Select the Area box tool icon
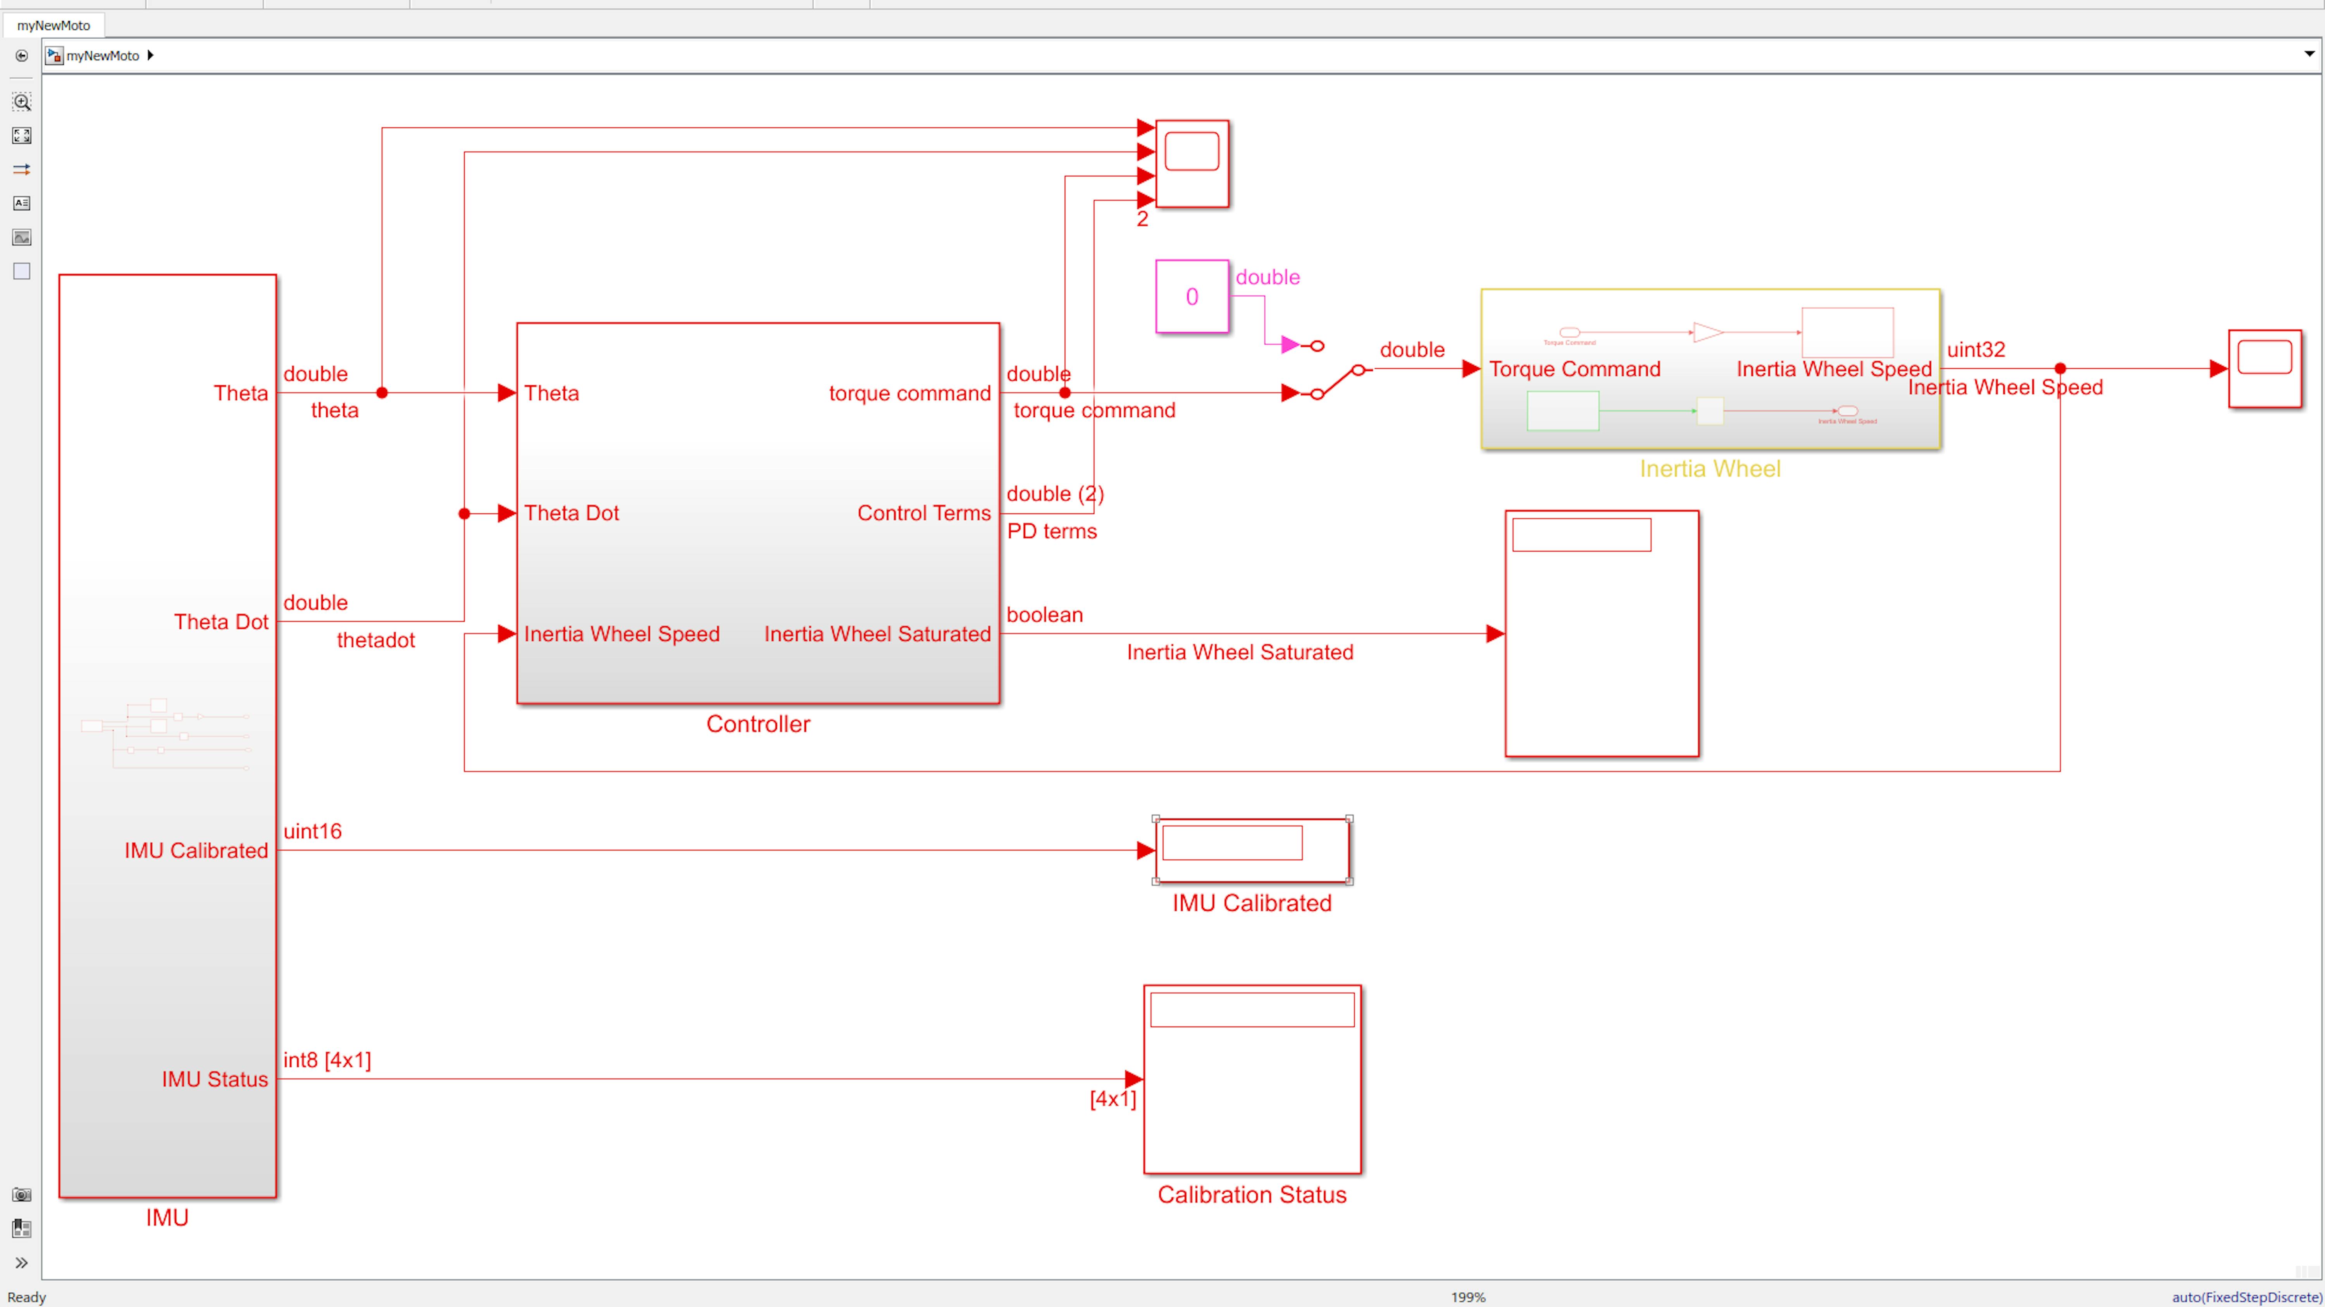This screenshot has width=2325, height=1307. click(x=22, y=271)
